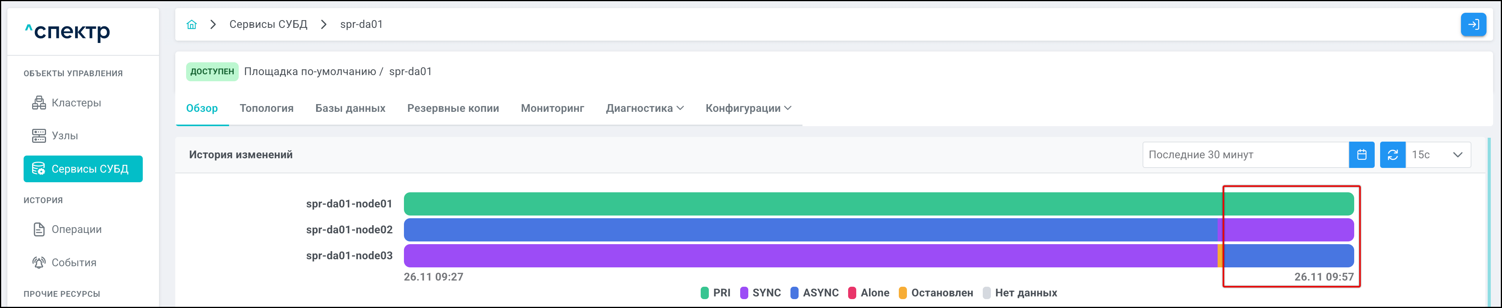Click the Последние 30 минут time field
The width and height of the screenshot is (1502, 308).
click(x=1245, y=155)
